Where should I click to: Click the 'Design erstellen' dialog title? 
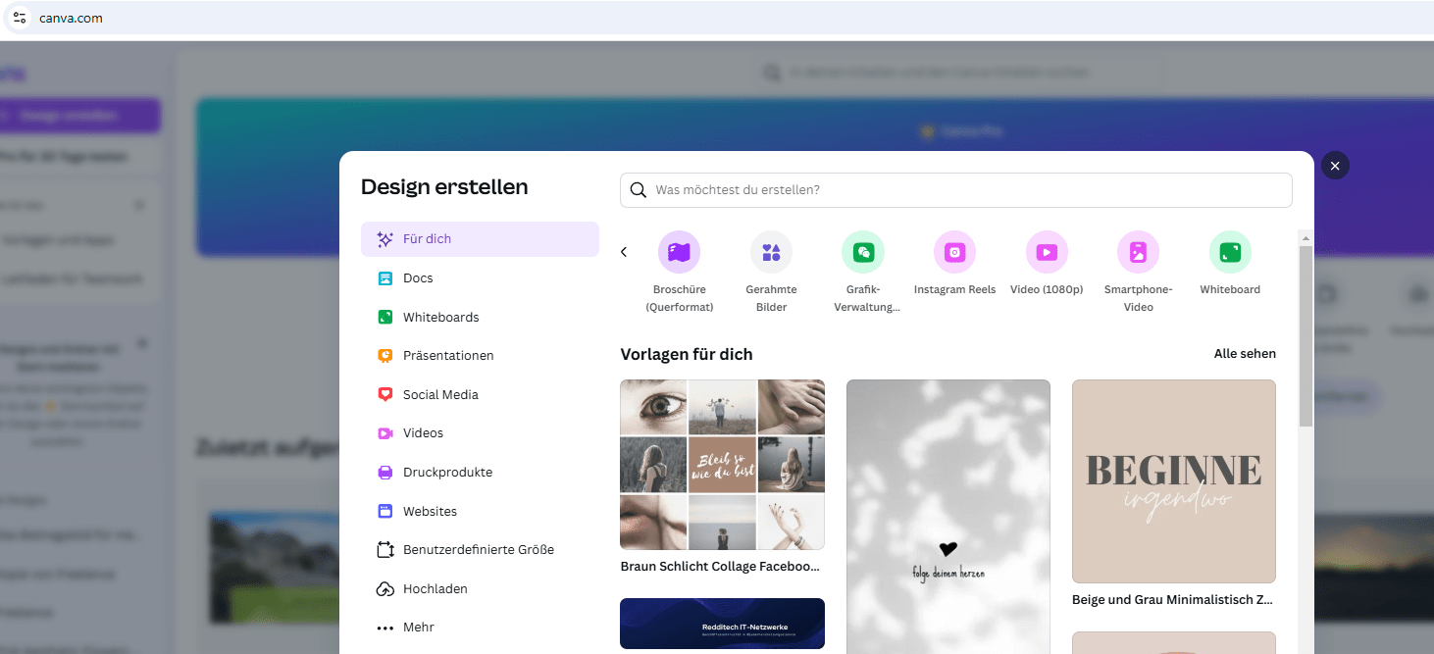444,186
